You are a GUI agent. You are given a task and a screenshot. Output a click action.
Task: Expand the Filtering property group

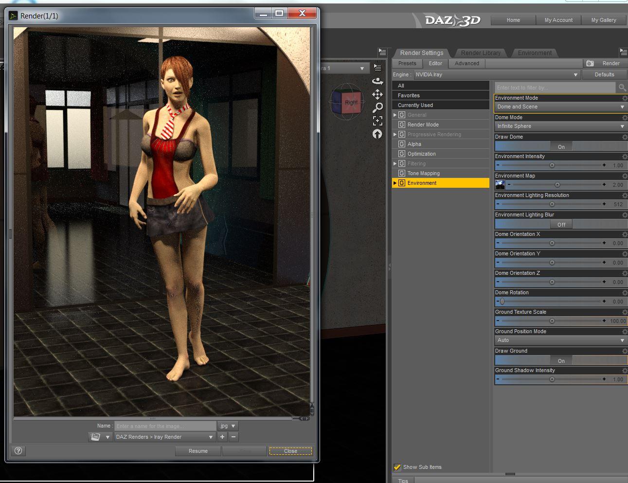(x=395, y=163)
